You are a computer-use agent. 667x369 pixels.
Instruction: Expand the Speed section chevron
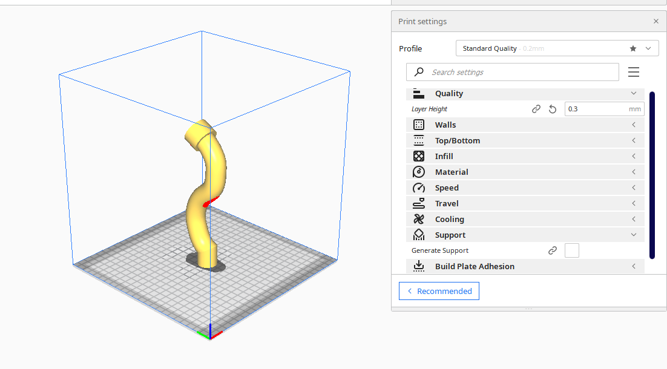click(x=633, y=188)
